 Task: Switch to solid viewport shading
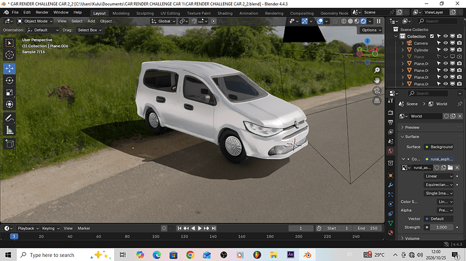(x=351, y=21)
